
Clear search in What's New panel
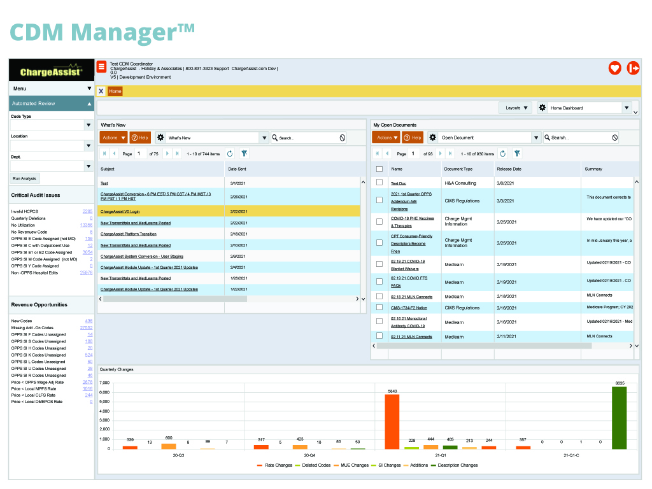point(342,138)
